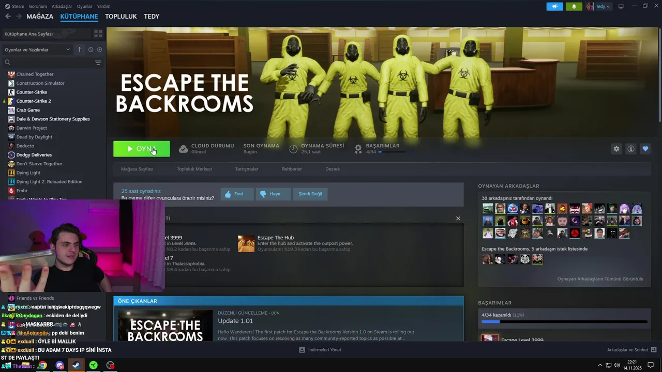This screenshot has height=372, width=662.
Task: Click the OYNAMA SÜRESİ clock icon
Action: [x=293, y=149]
